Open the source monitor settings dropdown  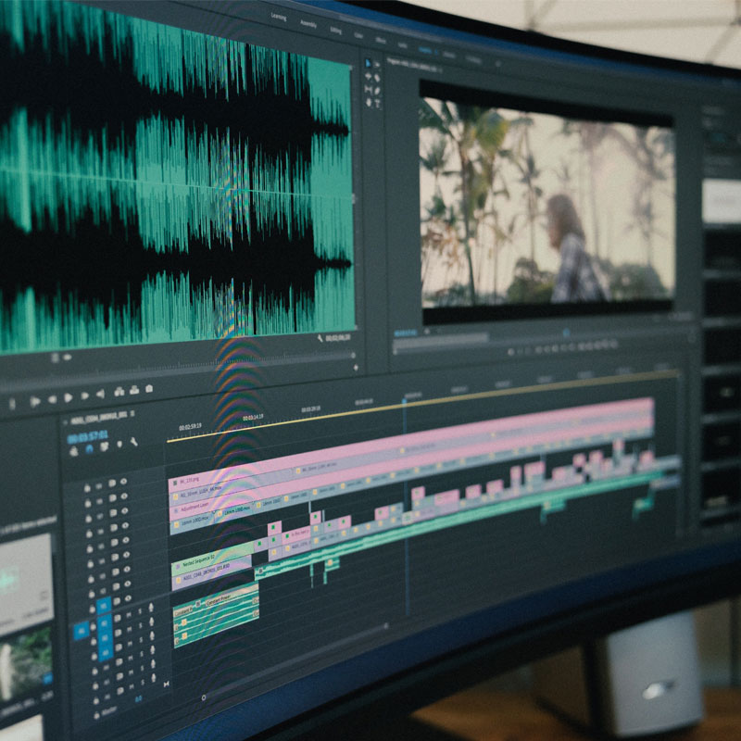click(320, 336)
